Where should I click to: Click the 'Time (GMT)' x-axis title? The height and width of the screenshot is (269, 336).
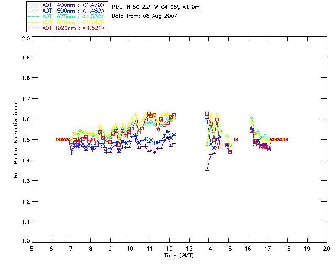tap(178, 256)
